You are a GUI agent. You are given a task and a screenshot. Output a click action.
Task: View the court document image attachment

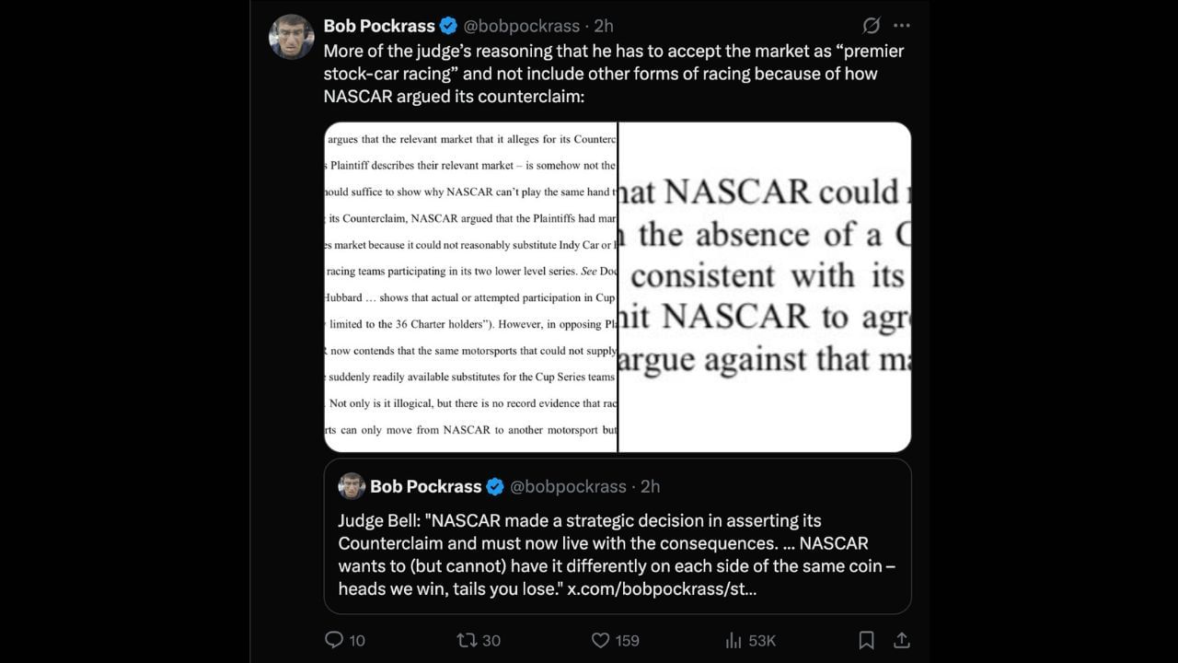(x=617, y=285)
